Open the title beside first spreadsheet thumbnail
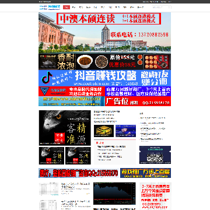Viewport: 210px width, 210px height. point(76,185)
